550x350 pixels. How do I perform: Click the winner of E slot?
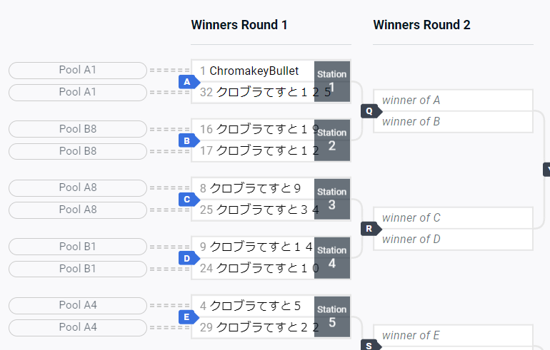pos(453,336)
